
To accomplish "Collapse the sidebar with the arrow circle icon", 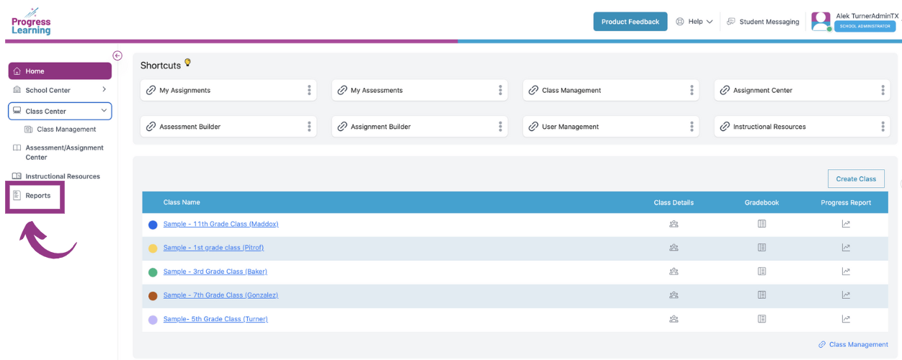I will (117, 55).
